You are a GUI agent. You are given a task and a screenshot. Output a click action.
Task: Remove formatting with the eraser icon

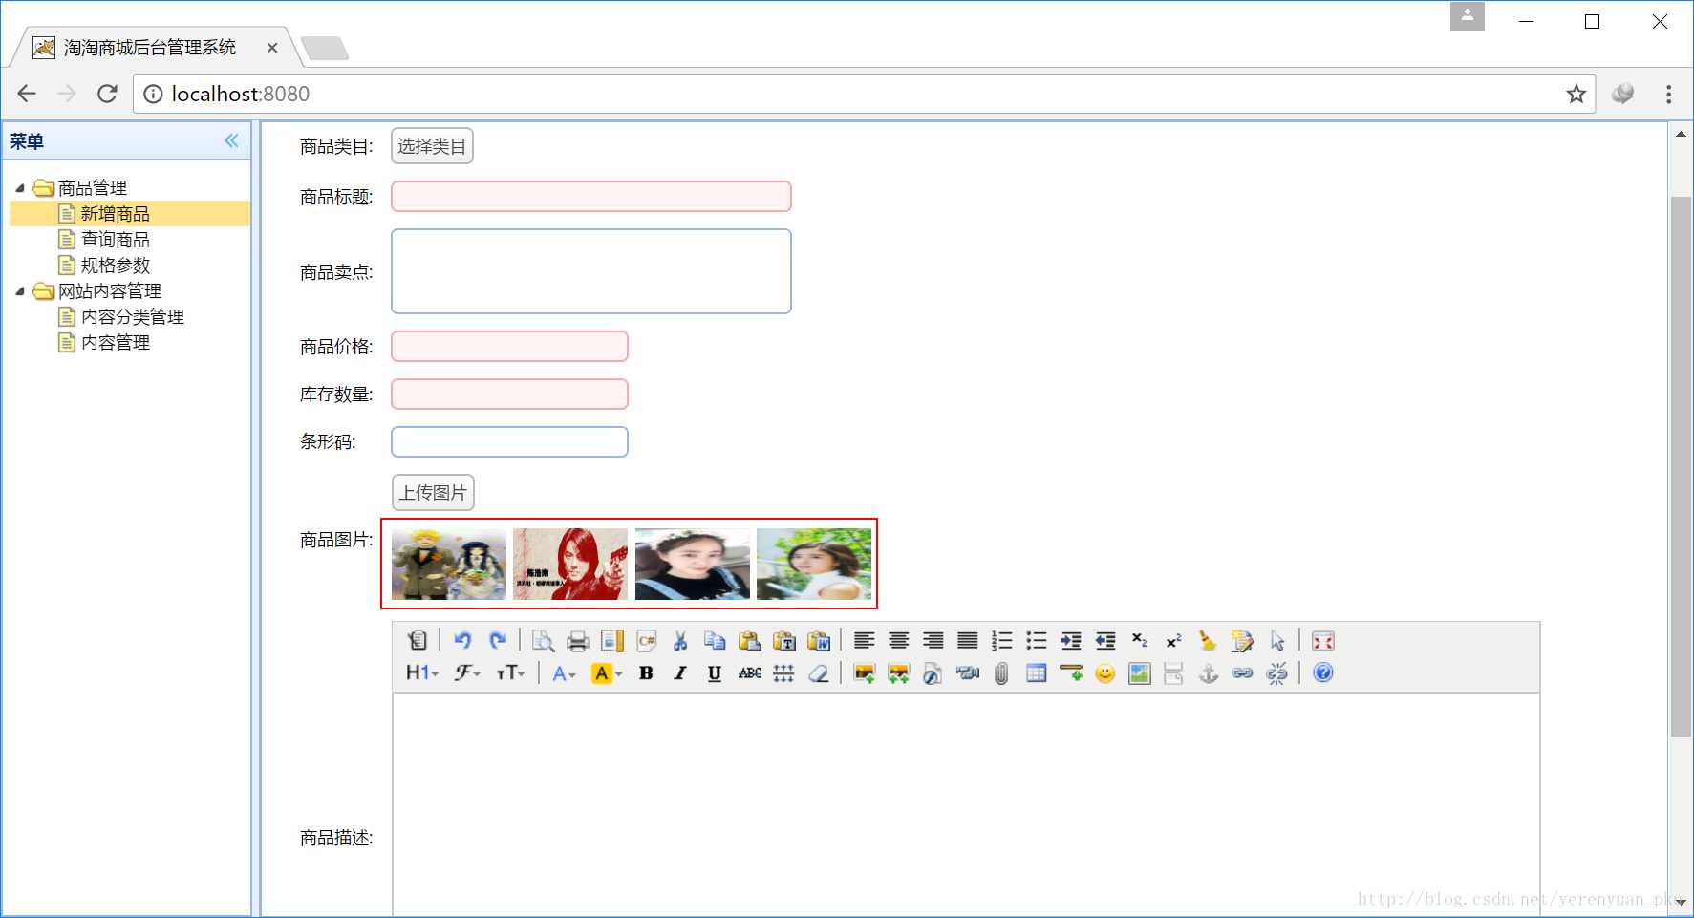[x=819, y=673]
